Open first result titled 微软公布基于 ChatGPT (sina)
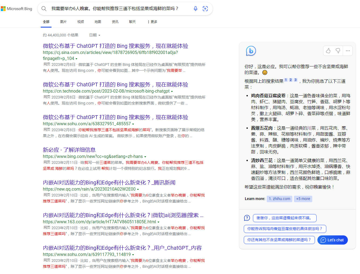Image resolution: width=360 pixels, height=274 pixels. tap(115, 46)
